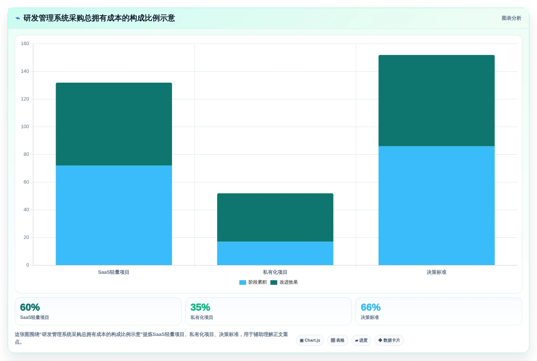Click the 图表分析 label in the header
The height and width of the screenshot is (361, 537).
[511, 18]
